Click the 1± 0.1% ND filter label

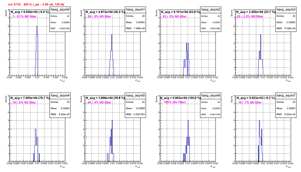click(24, 17)
